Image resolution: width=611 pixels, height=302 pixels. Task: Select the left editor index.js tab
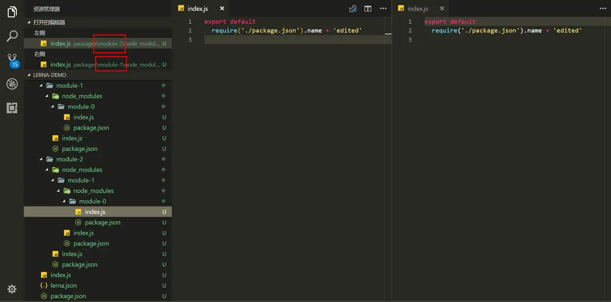(201, 8)
